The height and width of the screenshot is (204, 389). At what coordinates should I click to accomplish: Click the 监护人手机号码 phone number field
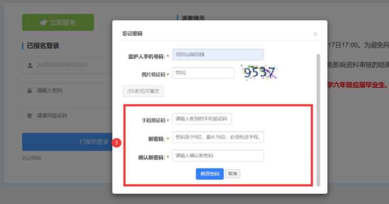click(218, 54)
